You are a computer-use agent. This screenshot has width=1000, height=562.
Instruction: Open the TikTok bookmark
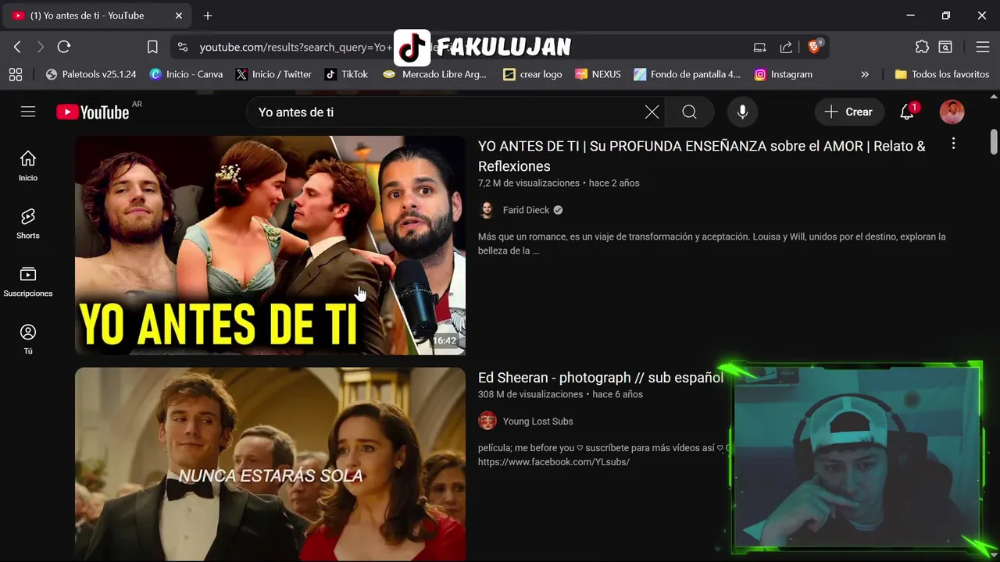coord(346,74)
